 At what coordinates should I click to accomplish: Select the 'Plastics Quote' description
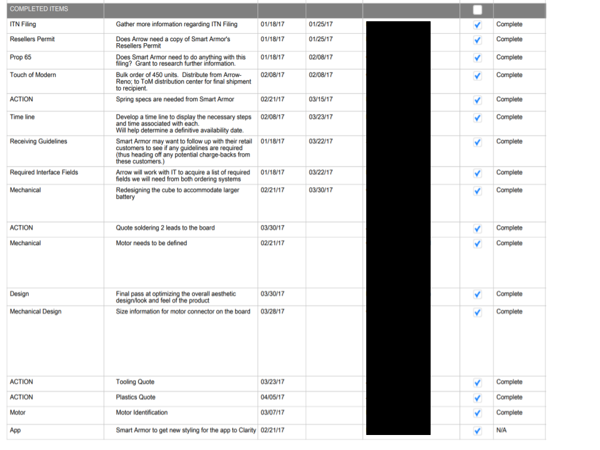pos(136,397)
